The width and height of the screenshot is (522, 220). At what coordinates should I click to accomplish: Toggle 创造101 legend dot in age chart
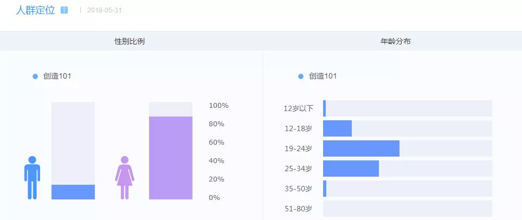pyautogui.click(x=301, y=76)
